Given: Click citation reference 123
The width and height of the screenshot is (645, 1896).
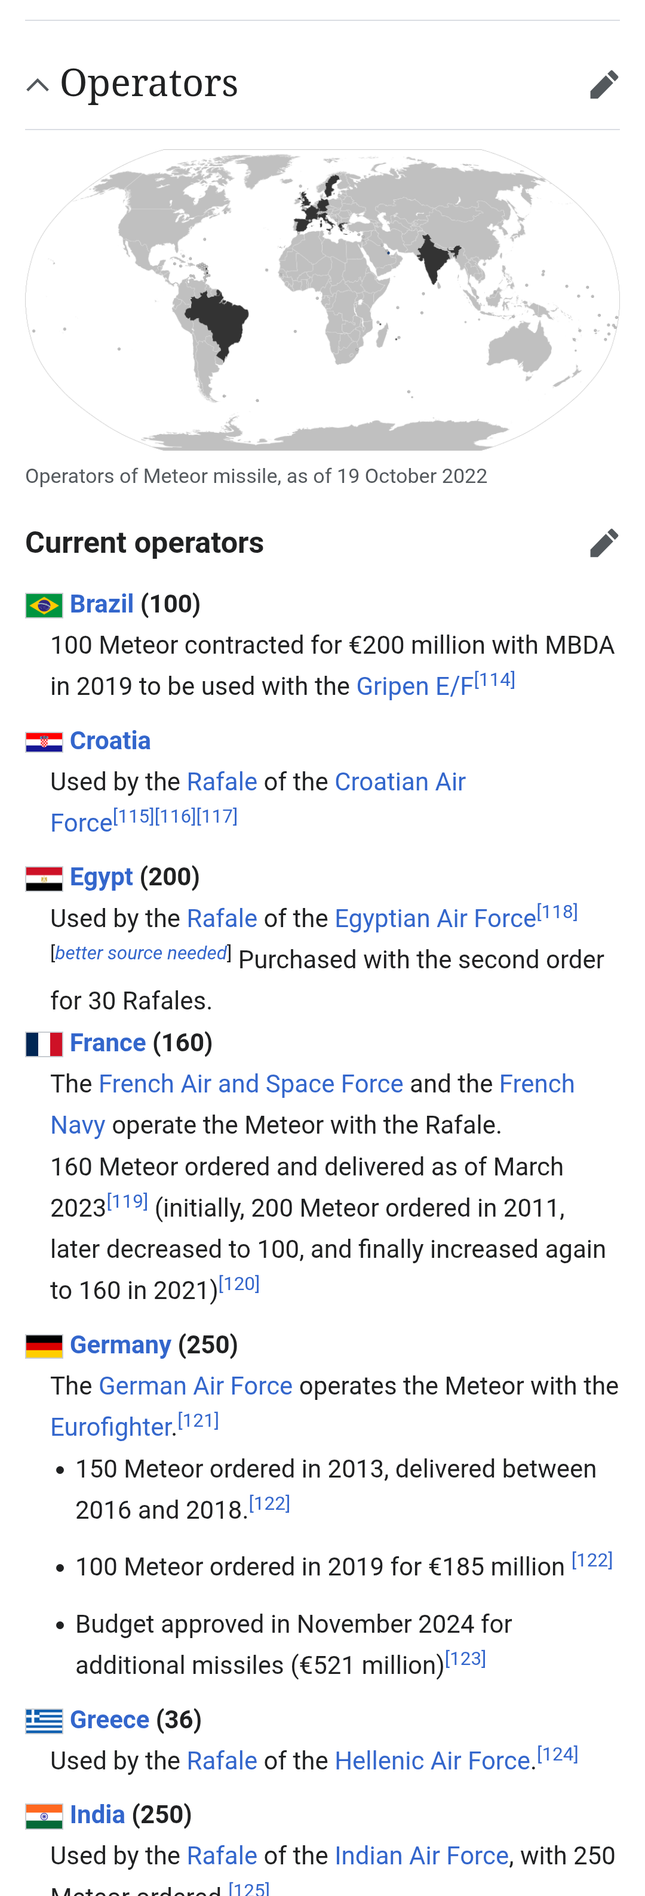Looking at the screenshot, I should point(465,1659).
